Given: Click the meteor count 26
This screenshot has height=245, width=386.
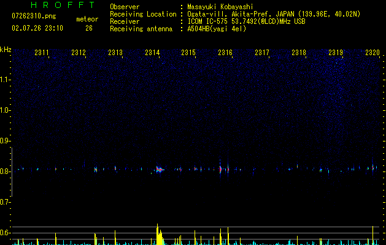Looking at the screenshot, I should pos(89,28).
